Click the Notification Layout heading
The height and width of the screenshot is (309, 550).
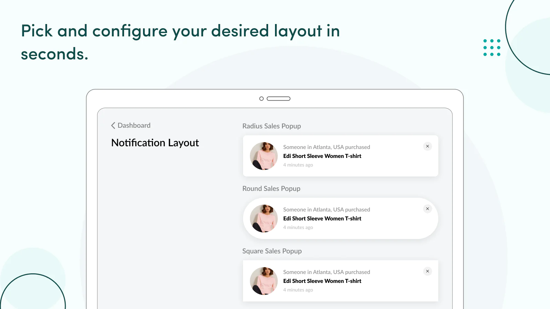pyautogui.click(x=155, y=143)
